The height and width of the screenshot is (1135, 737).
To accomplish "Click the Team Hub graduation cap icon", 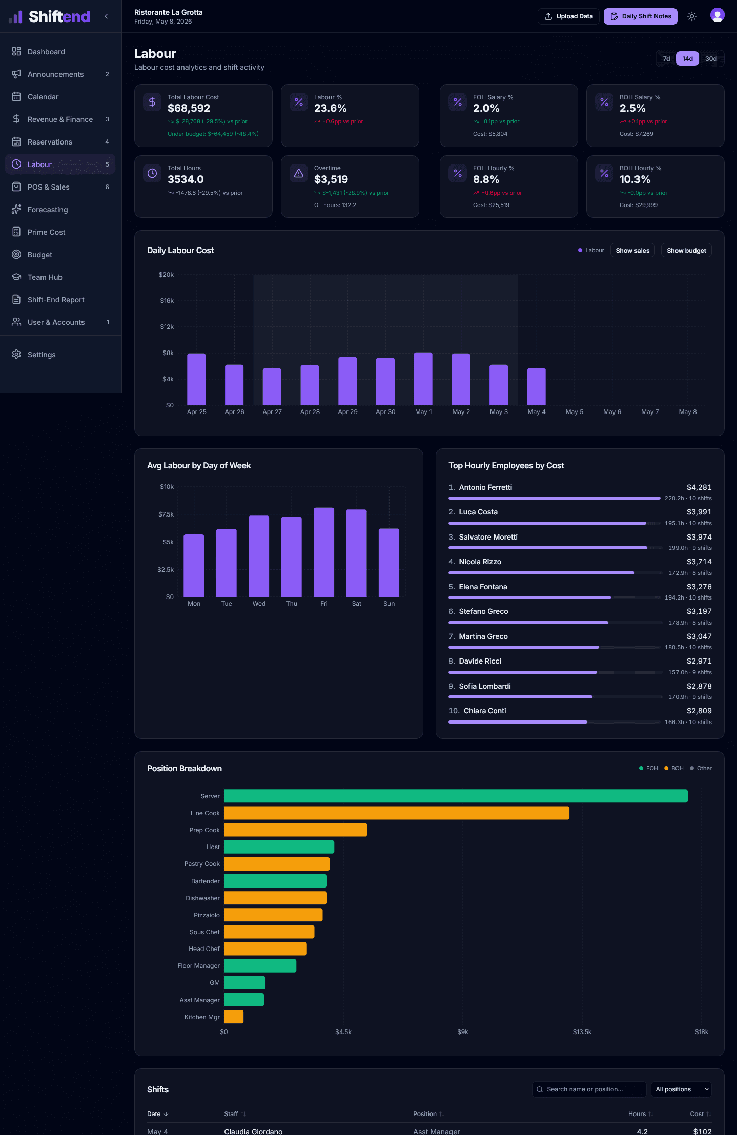I will pos(16,277).
